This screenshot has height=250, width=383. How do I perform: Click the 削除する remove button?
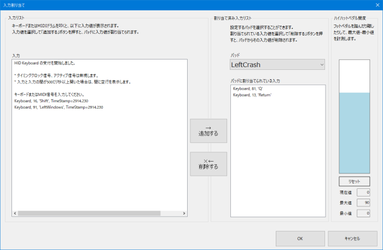tap(208, 164)
